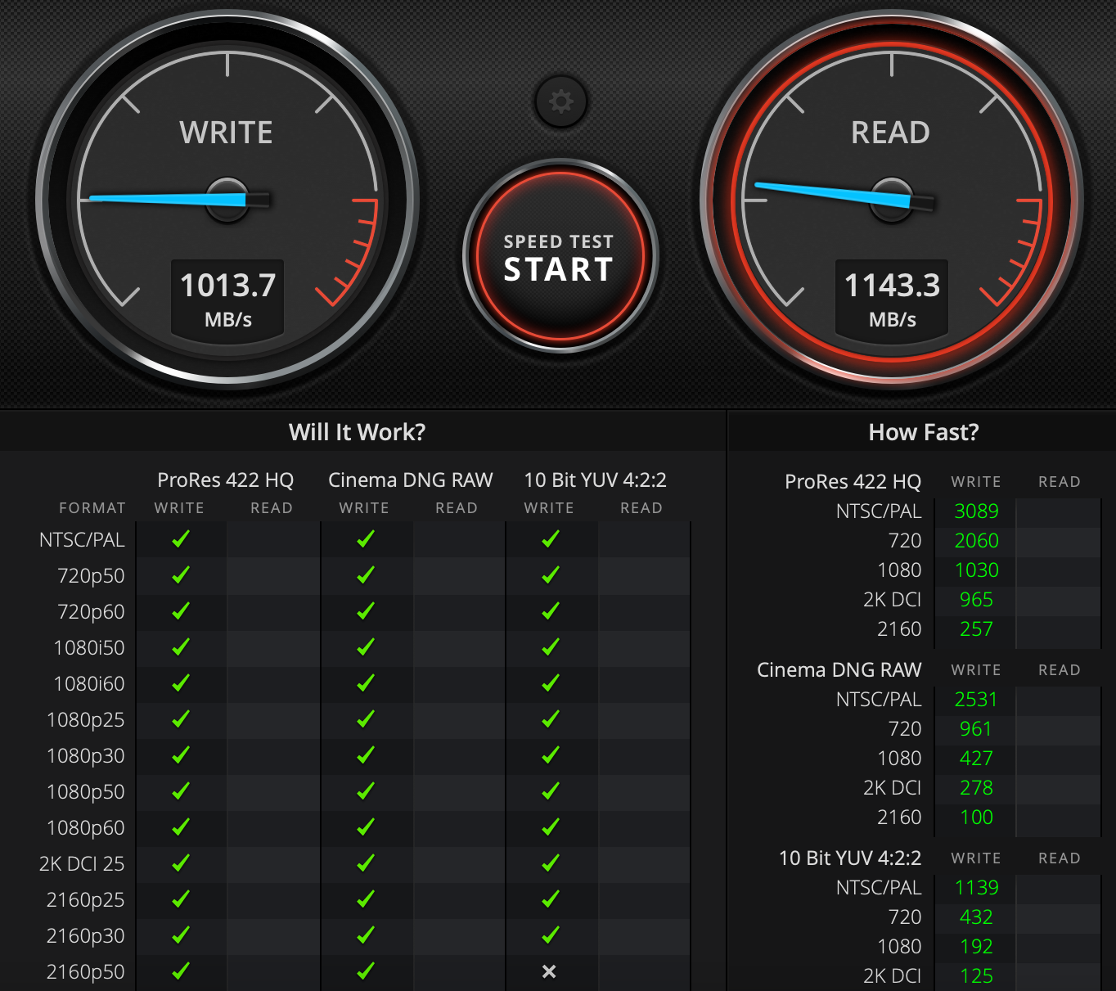Viewport: 1116px width, 991px height.
Task: Click the WRITE gauge label
Action: point(227,133)
